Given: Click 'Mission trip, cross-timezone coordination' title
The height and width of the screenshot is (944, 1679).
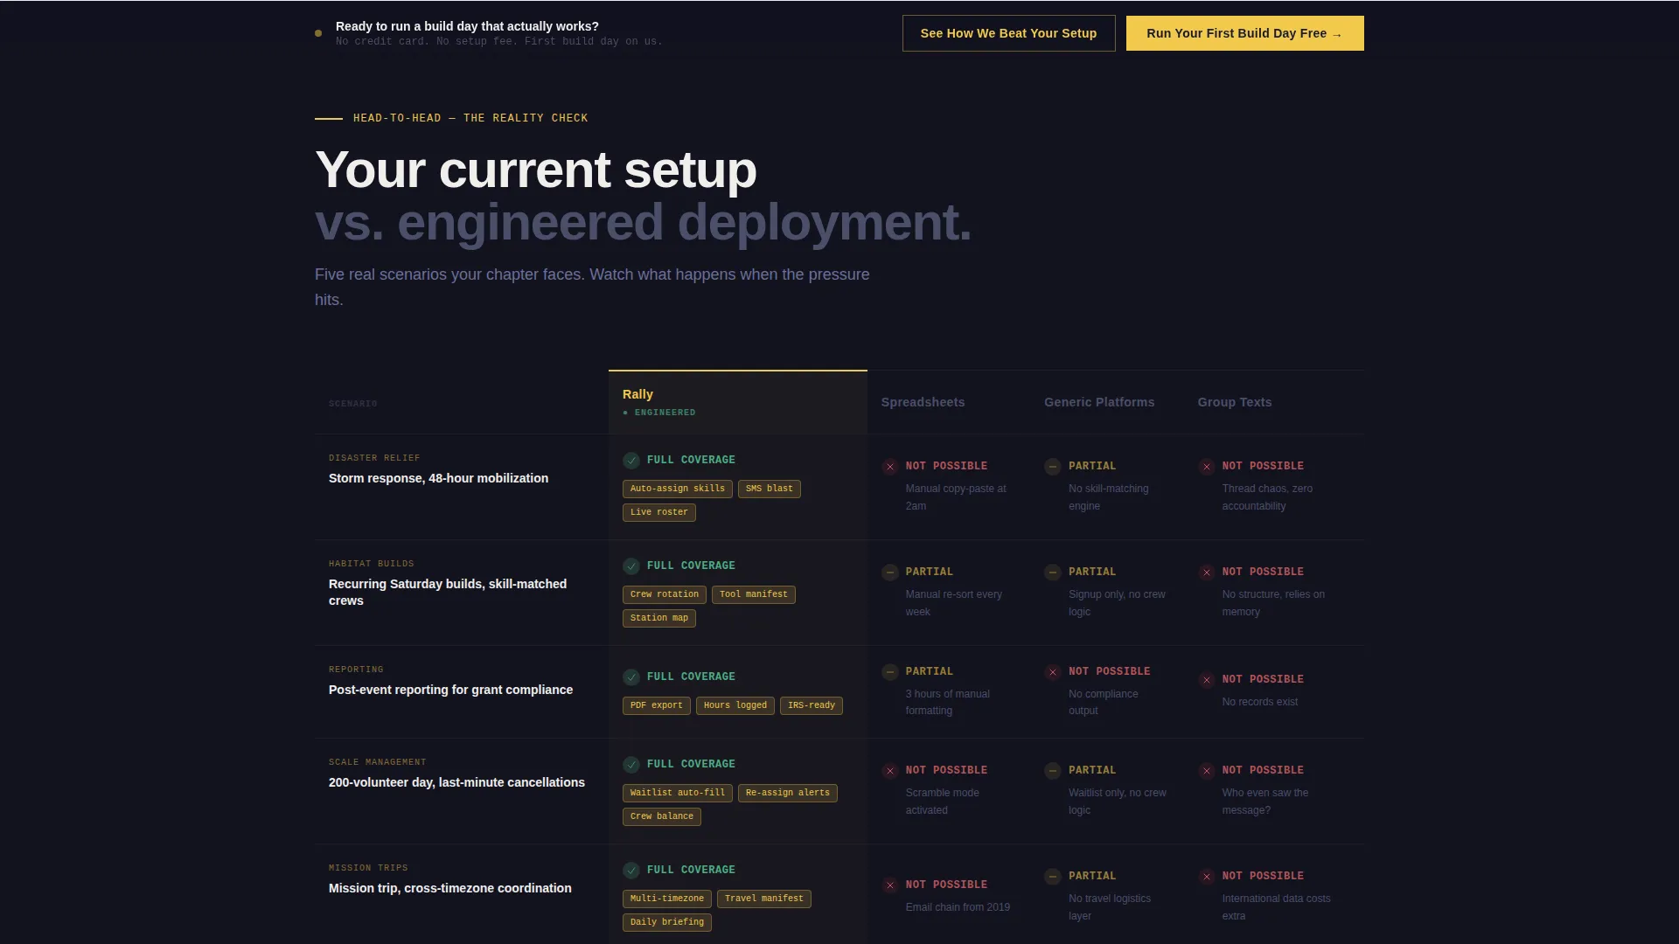Looking at the screenshot, I should click(449, 888).
